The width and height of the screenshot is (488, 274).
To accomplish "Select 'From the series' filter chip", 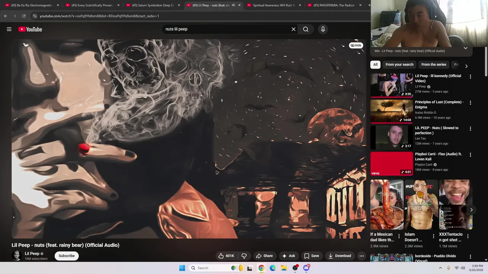I will (433, 65).
